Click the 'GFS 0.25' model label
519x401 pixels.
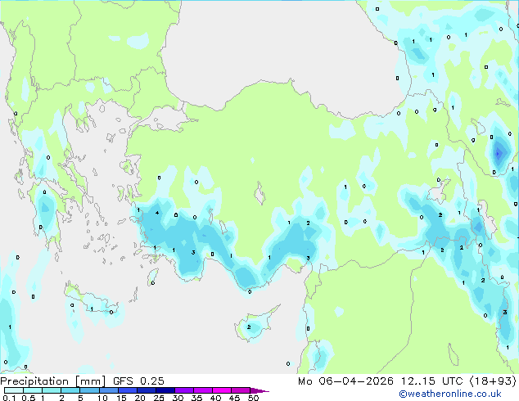click(138, 381)
